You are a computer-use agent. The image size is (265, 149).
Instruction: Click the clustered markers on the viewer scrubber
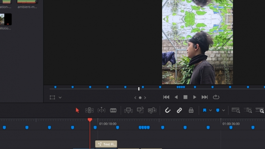click(181, 87)
